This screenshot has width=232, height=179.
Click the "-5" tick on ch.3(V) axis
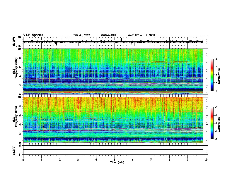click(20, 155)
